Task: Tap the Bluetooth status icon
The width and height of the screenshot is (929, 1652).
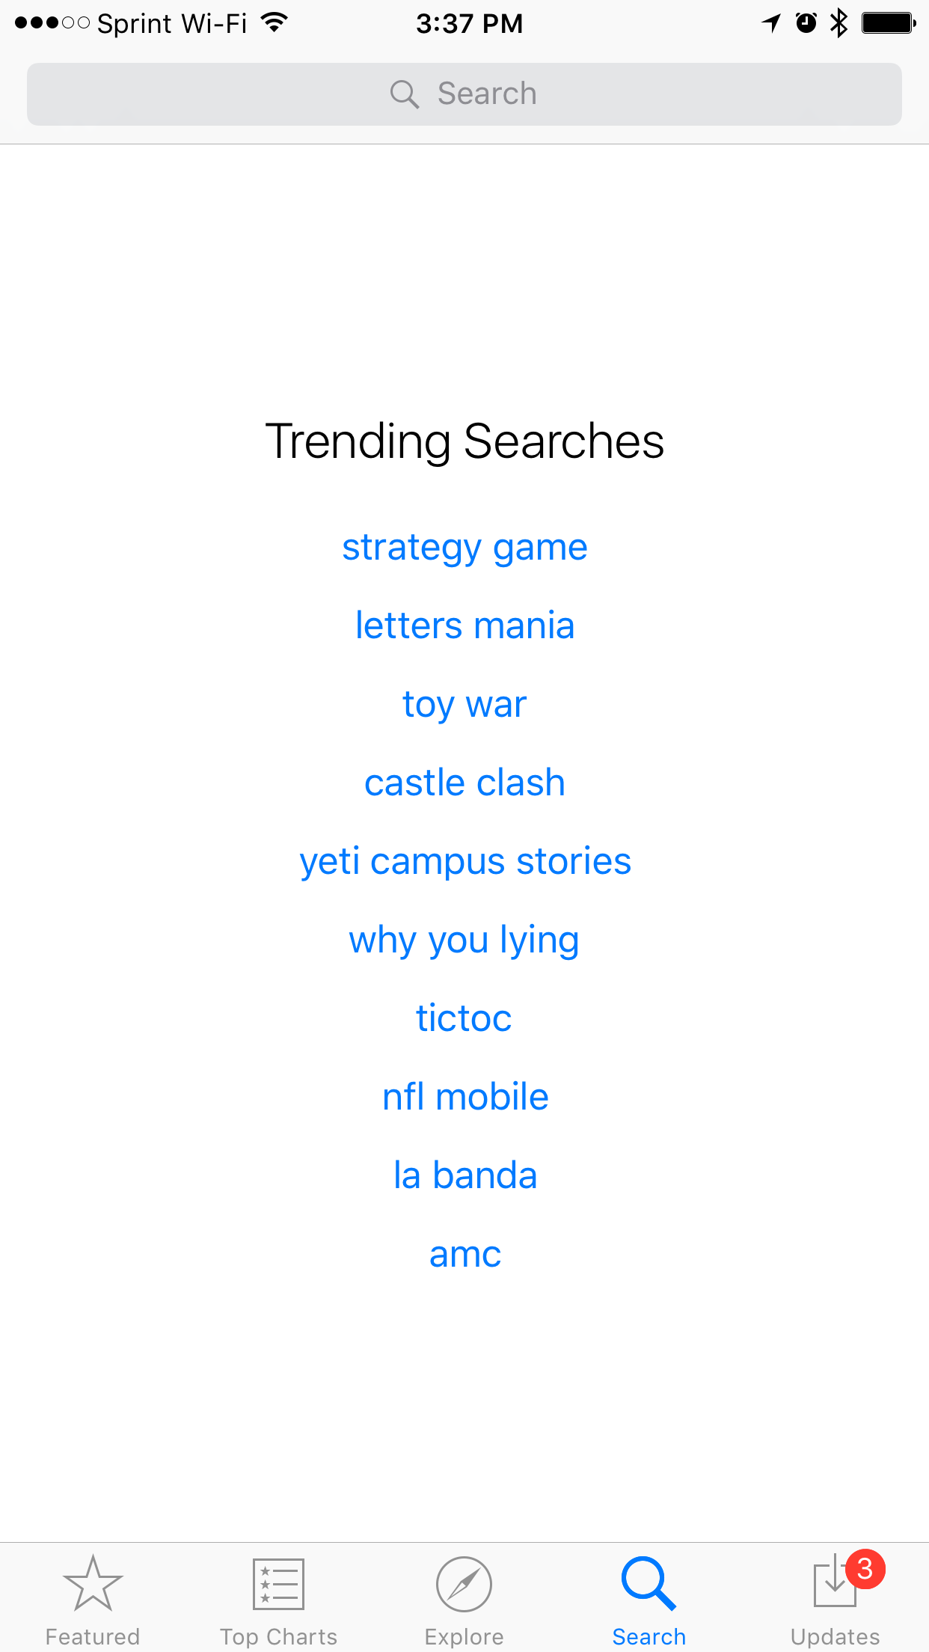Action: pyautogui.click(x=839, y=23)
